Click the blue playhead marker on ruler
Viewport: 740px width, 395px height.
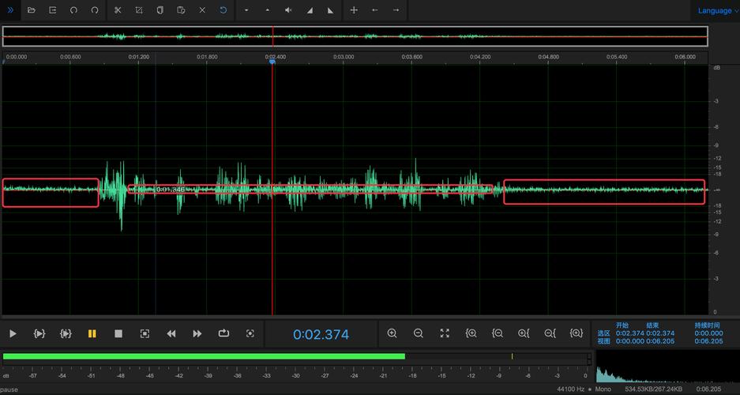click(272, 62)
